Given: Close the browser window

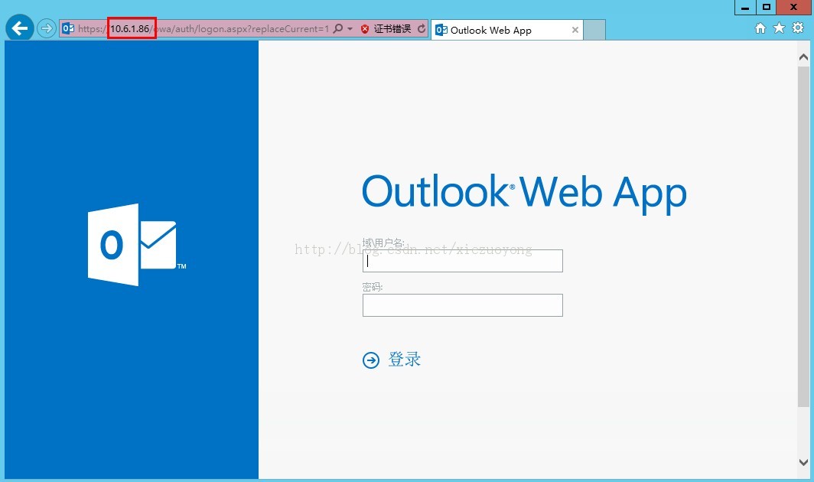Looking at the screenshot, I should [x=794, y=8].
